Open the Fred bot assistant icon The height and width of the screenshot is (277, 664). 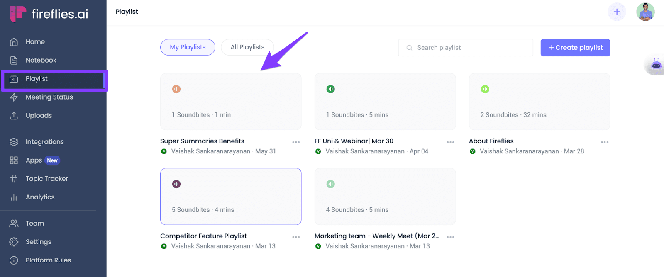click(x=656, y=65)
